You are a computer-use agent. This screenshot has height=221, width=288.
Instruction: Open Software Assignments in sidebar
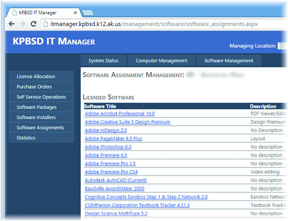pyautogui.click(x=41, y=128)
